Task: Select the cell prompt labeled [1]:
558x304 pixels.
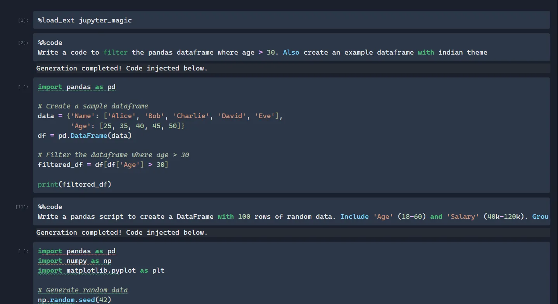Action: point(23,20)
